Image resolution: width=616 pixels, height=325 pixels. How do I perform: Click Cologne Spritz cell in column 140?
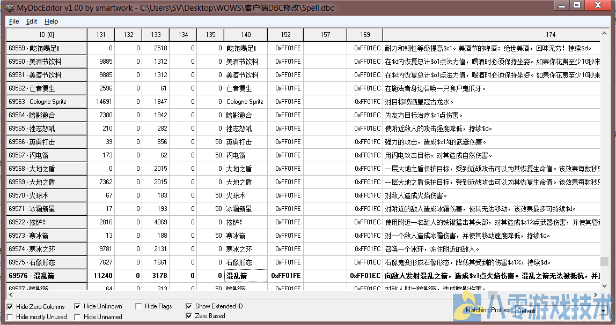click(246, 102)
